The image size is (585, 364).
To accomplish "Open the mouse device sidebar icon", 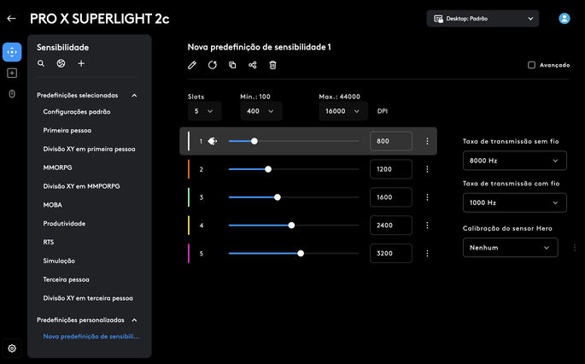I will [12, 94].
